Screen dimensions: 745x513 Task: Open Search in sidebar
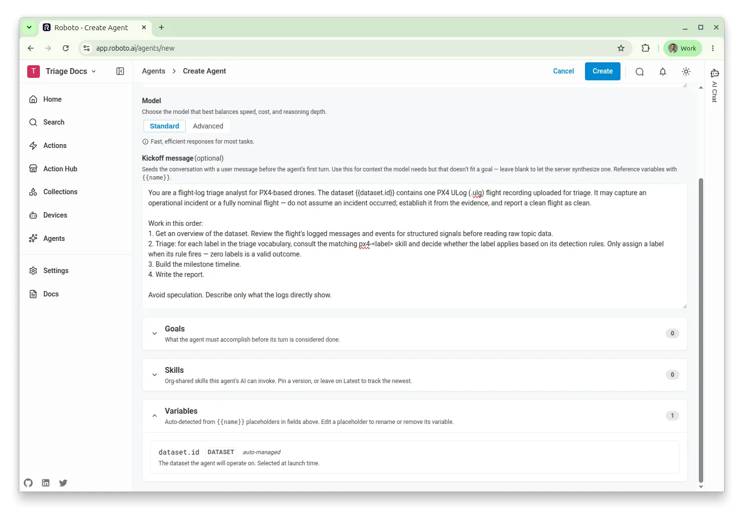(x=53, y=122)
